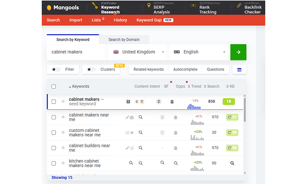Click the Autocomplete button
Viewport: 307px width, 184px height.
(185, 70)
